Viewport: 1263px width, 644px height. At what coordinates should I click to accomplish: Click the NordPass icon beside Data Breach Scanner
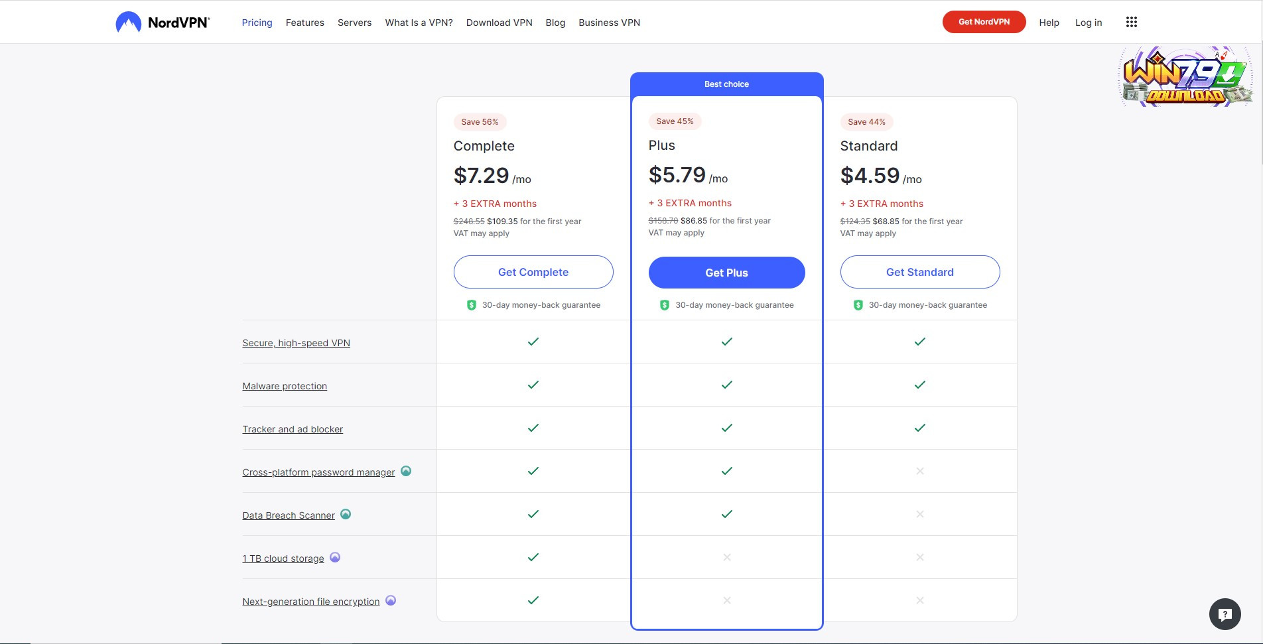pos(346,514)
